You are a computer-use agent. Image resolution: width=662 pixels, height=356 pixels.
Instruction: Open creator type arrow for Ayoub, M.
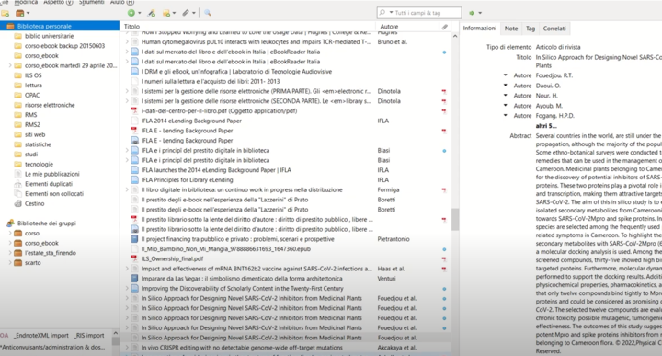pyautogui.click(x=505, y=106)
